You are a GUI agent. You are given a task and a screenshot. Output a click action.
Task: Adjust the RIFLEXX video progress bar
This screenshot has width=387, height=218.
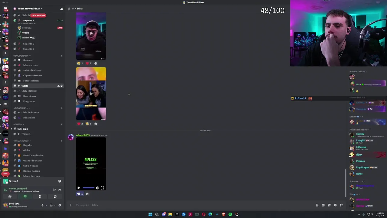click(x=88, y=188)
